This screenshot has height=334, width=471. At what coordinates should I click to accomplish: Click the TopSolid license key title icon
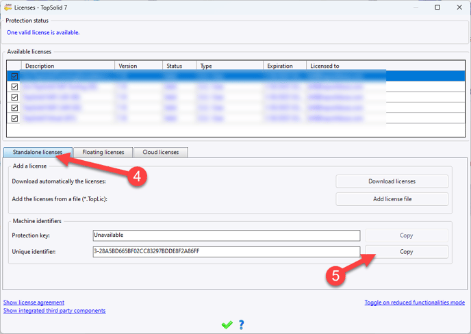pos(8,8)
